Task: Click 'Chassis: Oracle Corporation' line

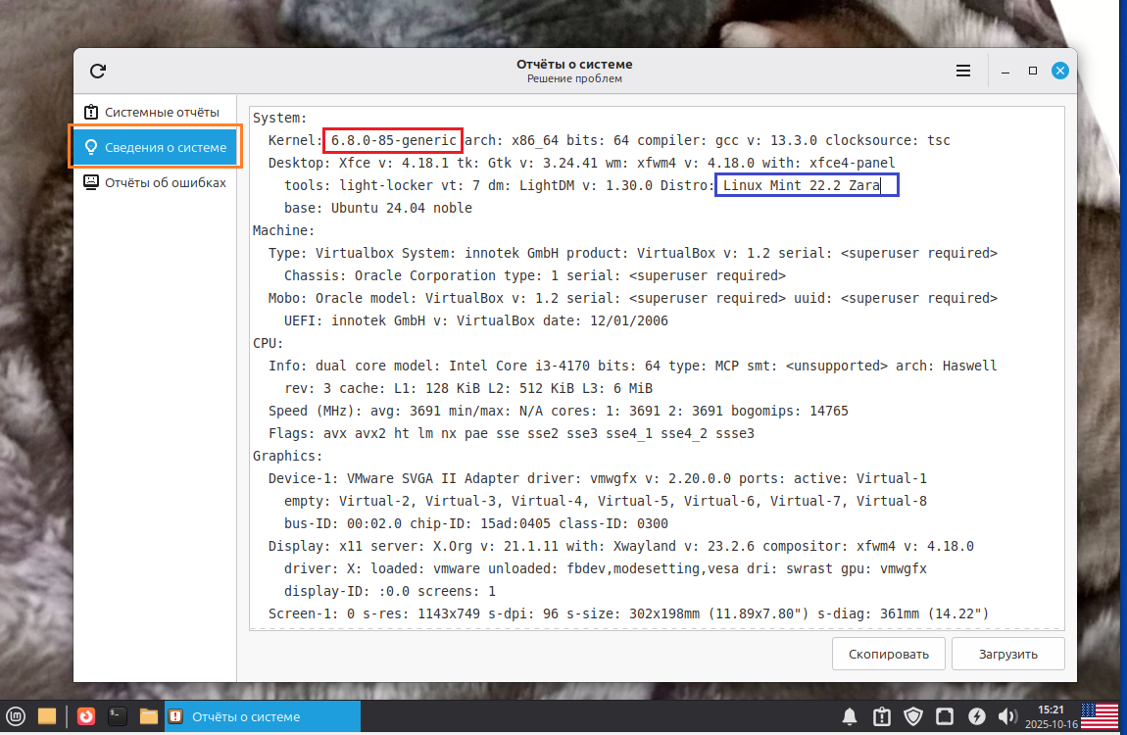Action: (x=535, y=275)
